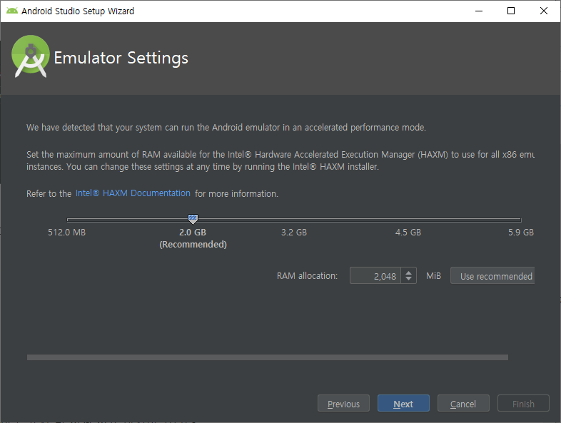The width and height of the screenshot is (561, 423).
Task: Click the (Recommended) label under the slider
Action: coord(193,245)
